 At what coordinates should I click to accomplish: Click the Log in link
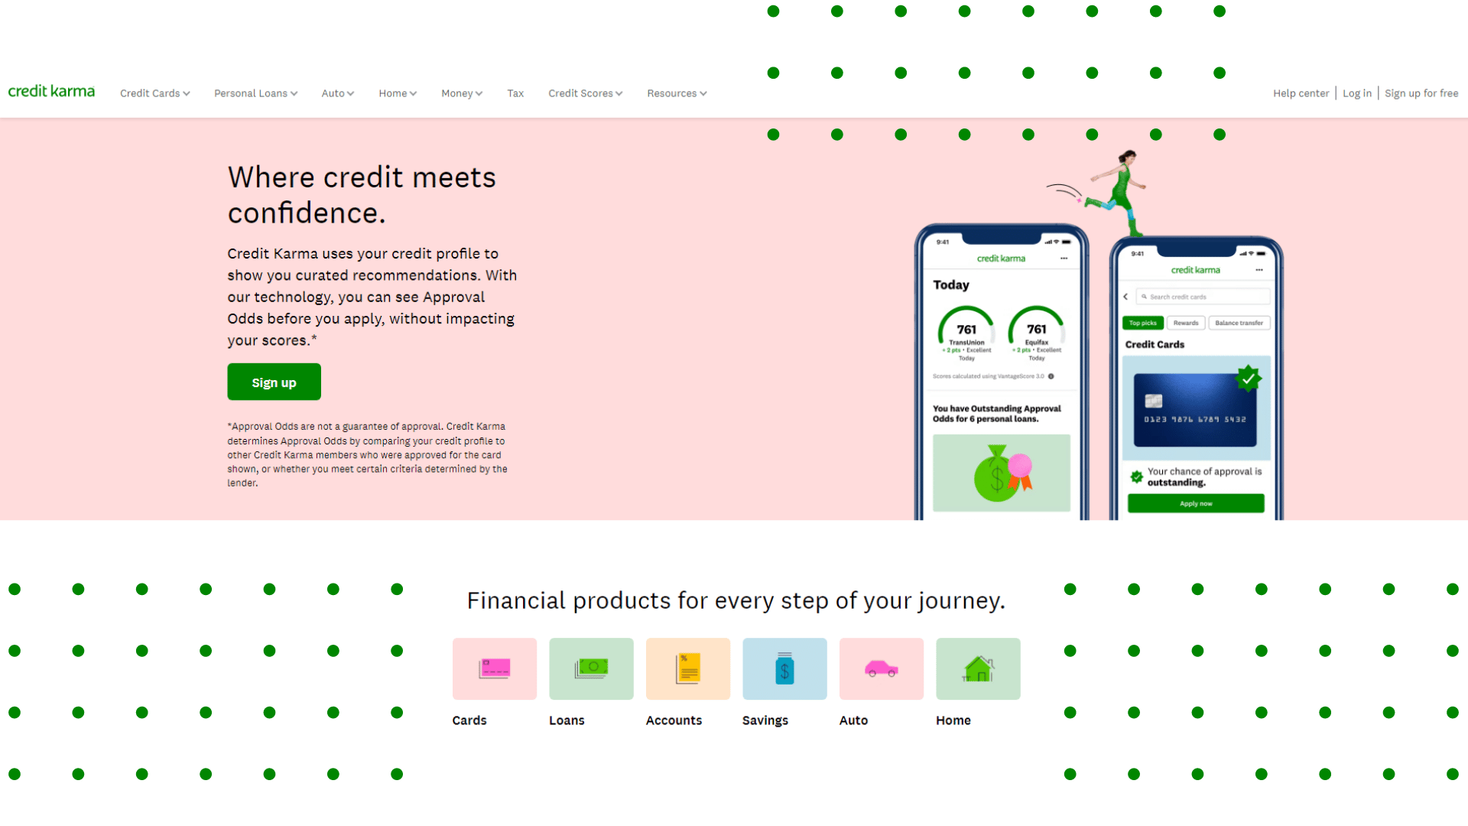[x=1357, y=93]
